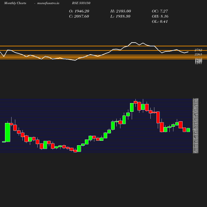
Task: Click the 'OL: 0.41' value
Action: (160, 22)
